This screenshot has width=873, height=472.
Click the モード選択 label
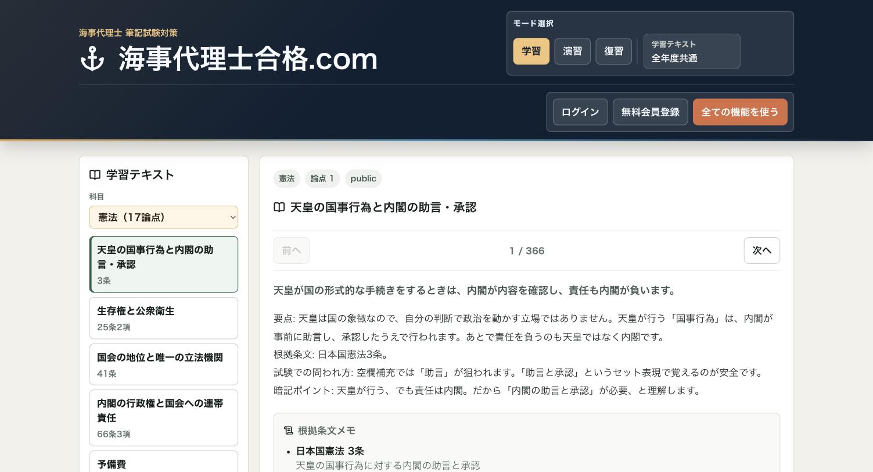(533, 23)
